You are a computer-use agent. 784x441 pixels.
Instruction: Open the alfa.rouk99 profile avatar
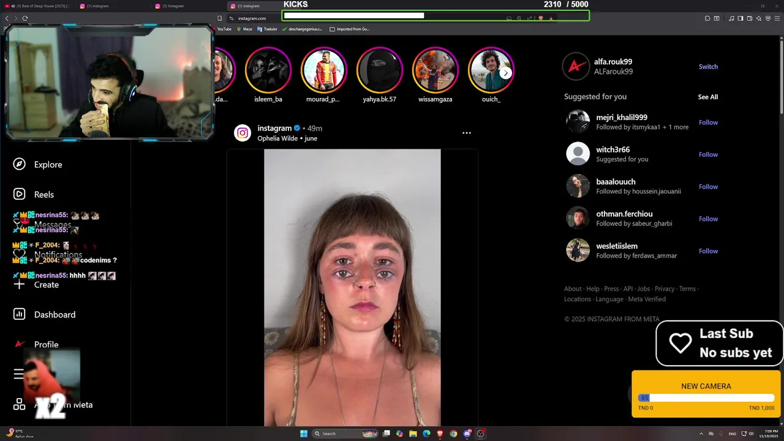576,67
